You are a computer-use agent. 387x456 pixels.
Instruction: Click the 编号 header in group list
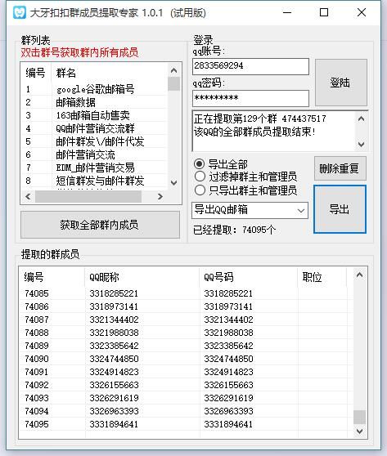tap(35, 73)
